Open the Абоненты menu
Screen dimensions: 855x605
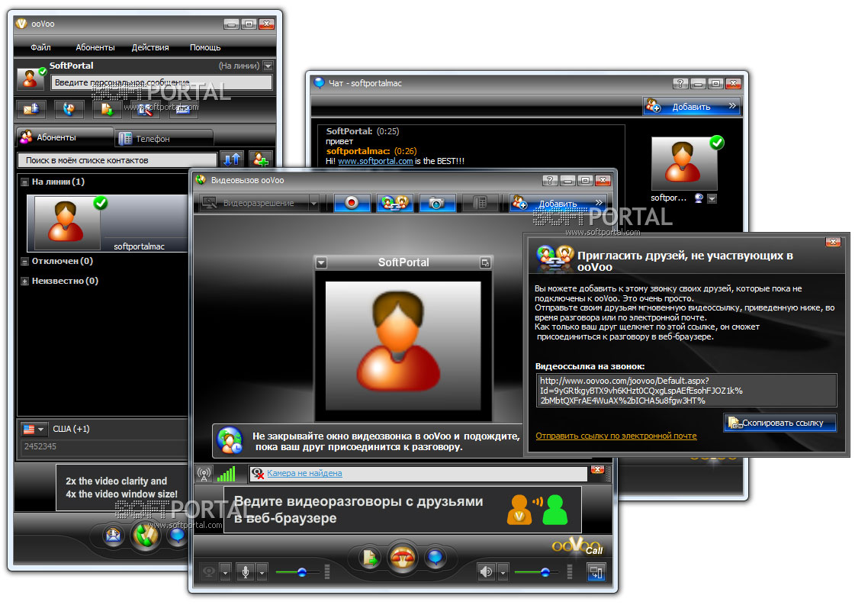95,47
